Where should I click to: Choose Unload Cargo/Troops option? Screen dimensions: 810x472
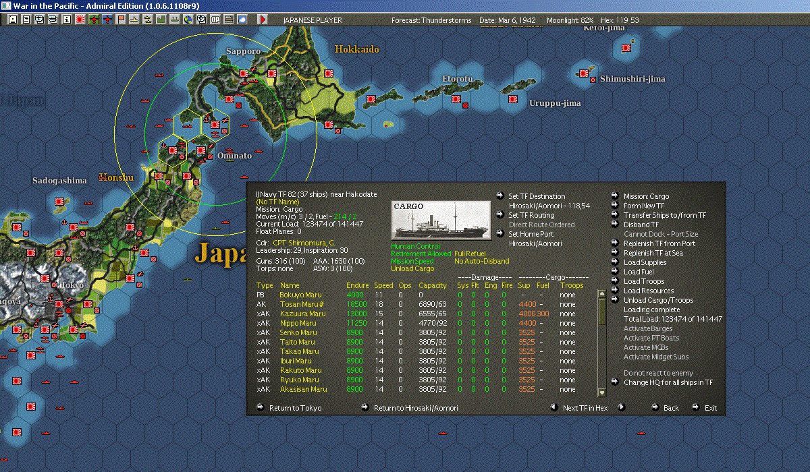tap(658, 300)
